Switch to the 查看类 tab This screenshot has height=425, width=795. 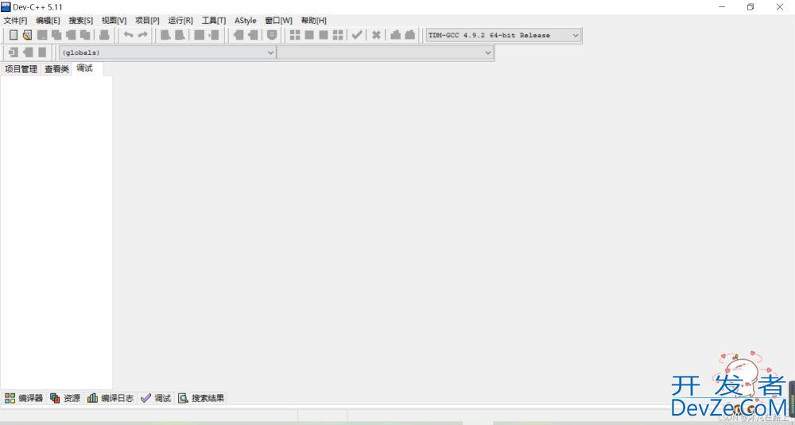tap(56, 69)
